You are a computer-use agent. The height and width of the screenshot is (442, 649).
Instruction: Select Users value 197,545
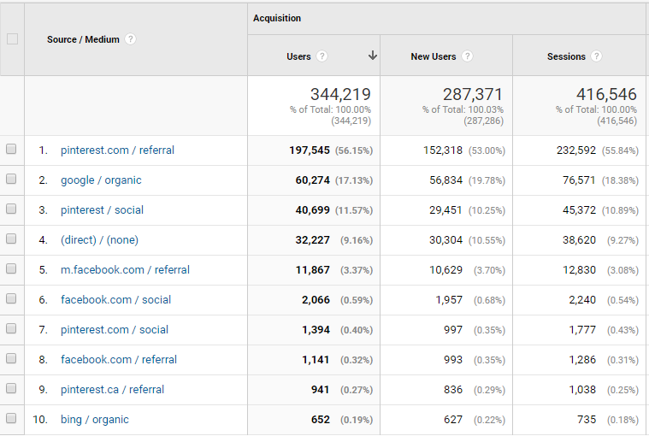[310, 150]
